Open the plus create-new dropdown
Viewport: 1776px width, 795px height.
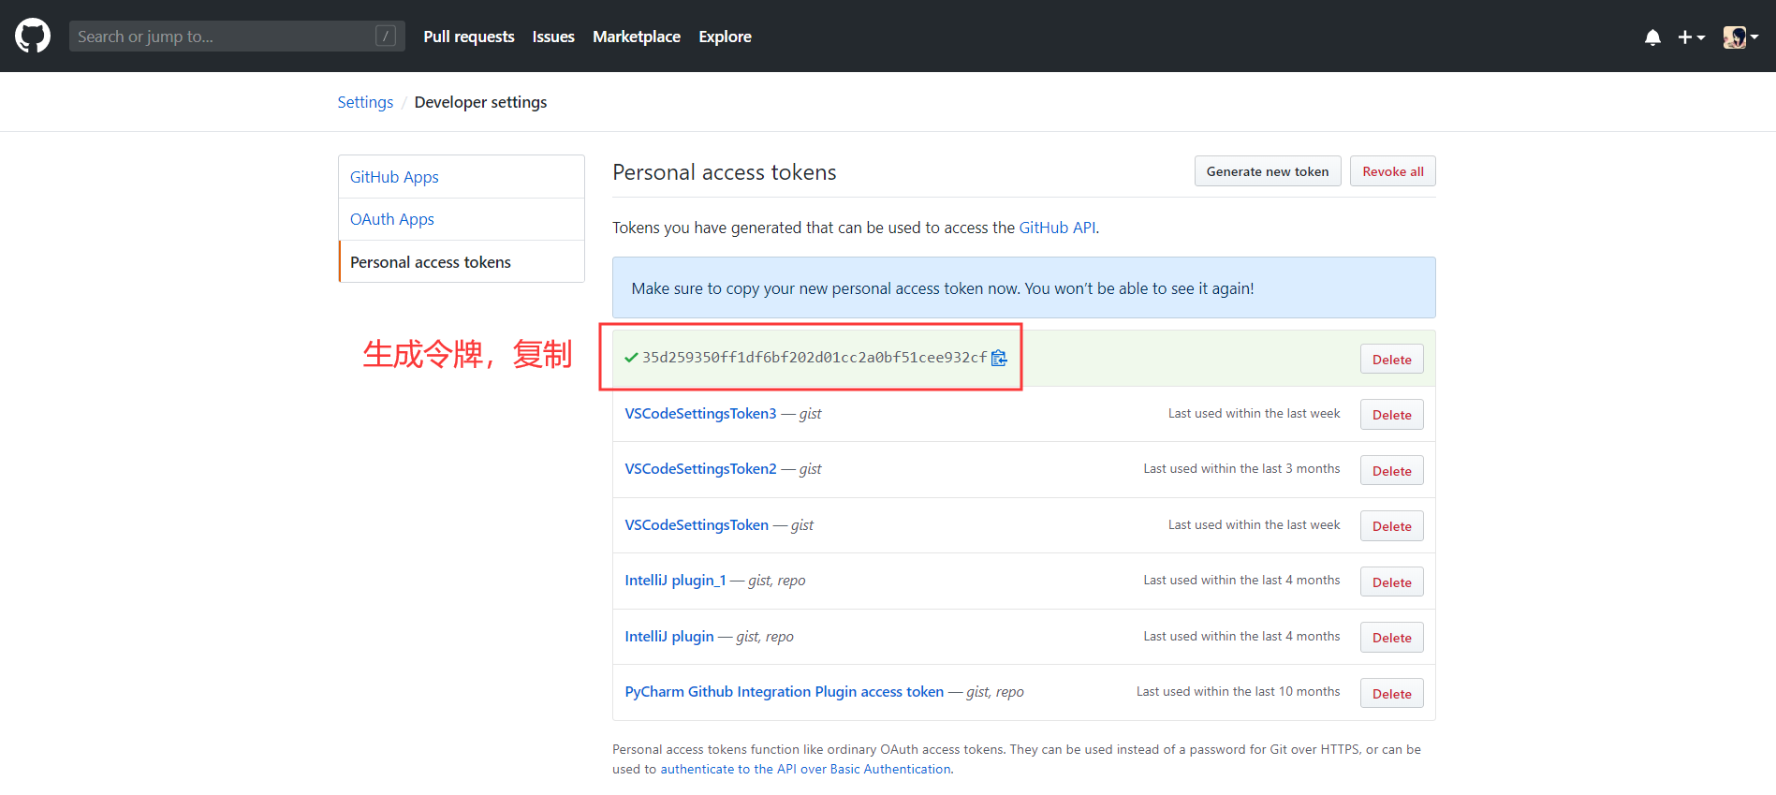click(1691, 37)
